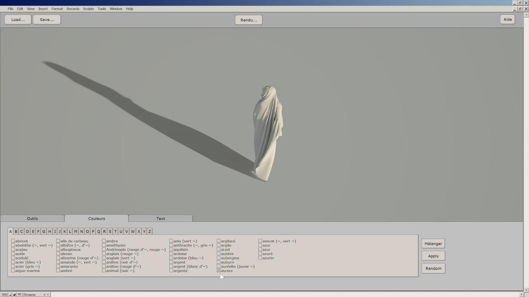This screenshot has height=297, width=529.
Task: Click the zoom out icon in status bar
Action: 10,294
